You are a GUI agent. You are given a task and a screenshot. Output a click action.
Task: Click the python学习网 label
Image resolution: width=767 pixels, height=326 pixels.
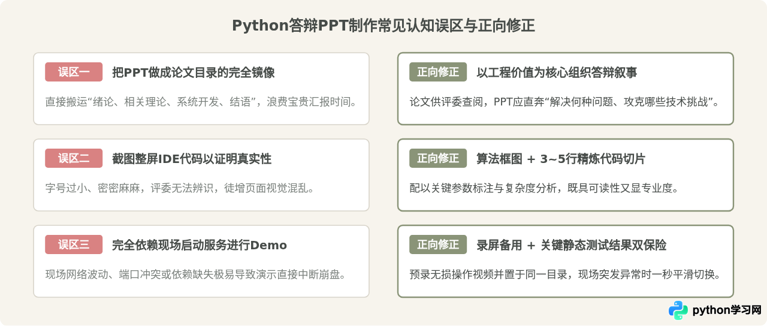pos(726,310)
